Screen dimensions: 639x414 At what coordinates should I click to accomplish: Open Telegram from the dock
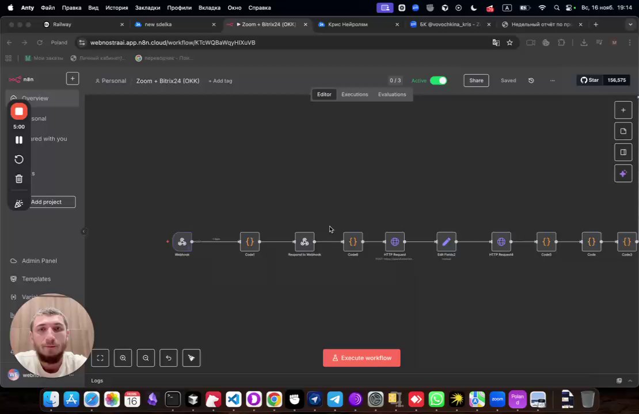335,400
